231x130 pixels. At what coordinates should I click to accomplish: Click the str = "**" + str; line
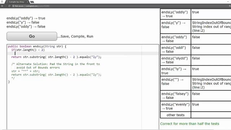click(x=26, y=71)
